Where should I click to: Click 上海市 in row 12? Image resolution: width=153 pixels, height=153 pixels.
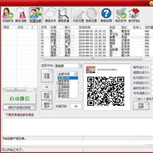pos(125,34)
